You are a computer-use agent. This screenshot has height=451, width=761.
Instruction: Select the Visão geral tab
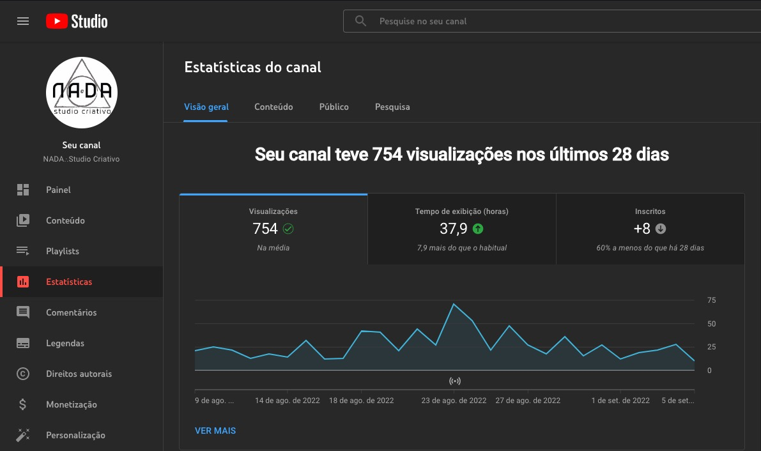tap(206, 107)
